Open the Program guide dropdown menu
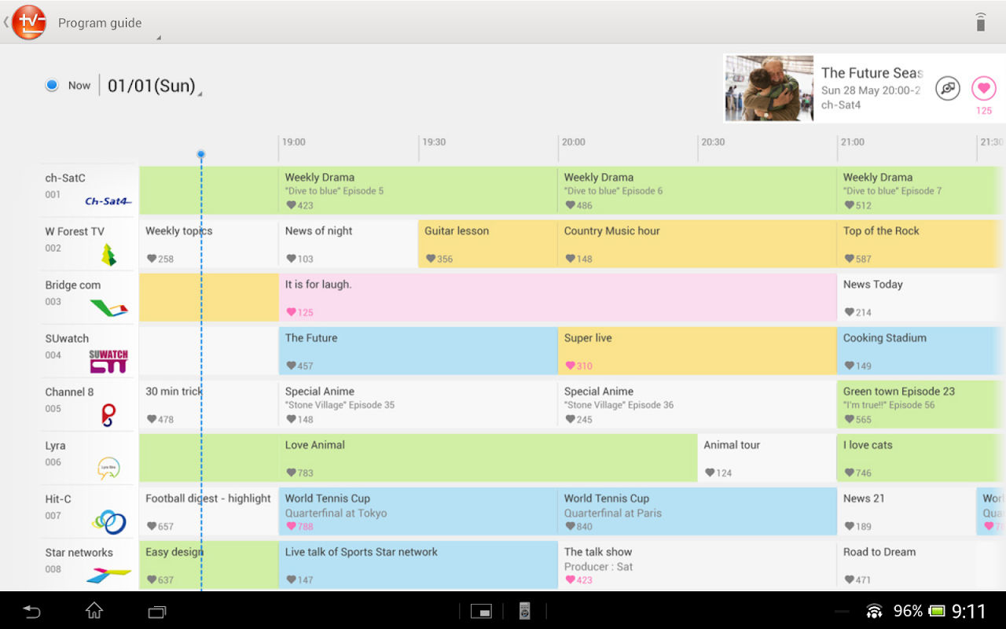 [x=108, y=23]
